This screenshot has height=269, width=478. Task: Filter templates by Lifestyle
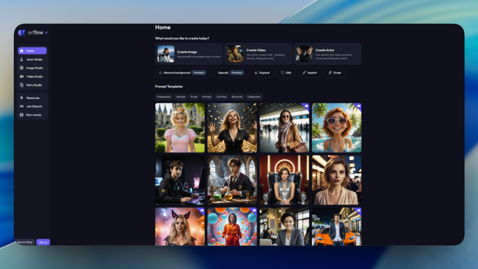180,97
